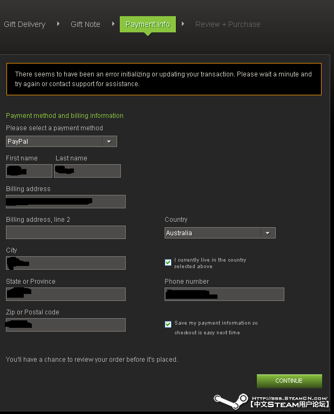
Task: Select the Payment Info step tab
Action: tap(148, 24)
